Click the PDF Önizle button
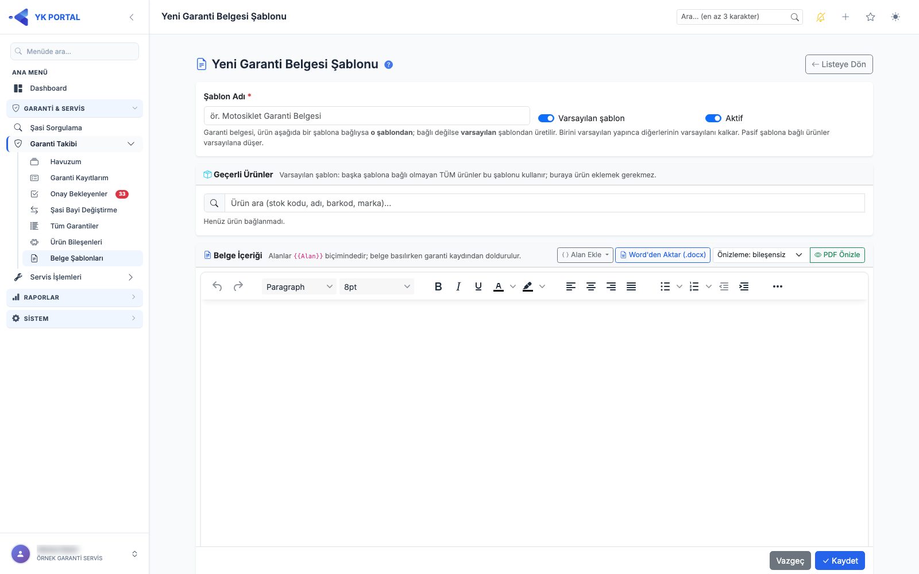Screen dimensions: 919x574 (837, 255)
